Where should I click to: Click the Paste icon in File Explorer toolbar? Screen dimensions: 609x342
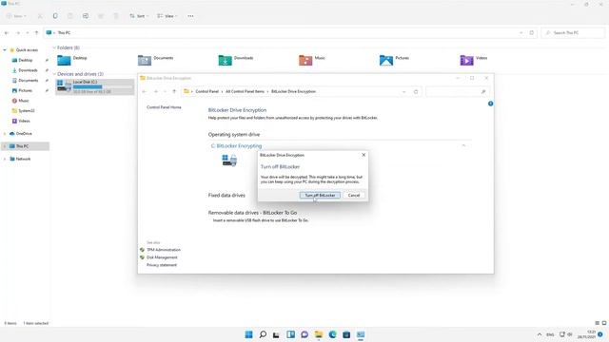(70, 16)
